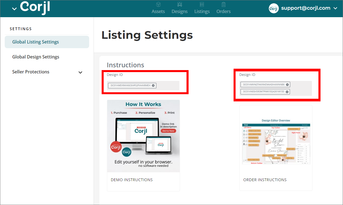The image size is (343, 205).
Task: Open the Assets section icon
Action: click(158, 4)
